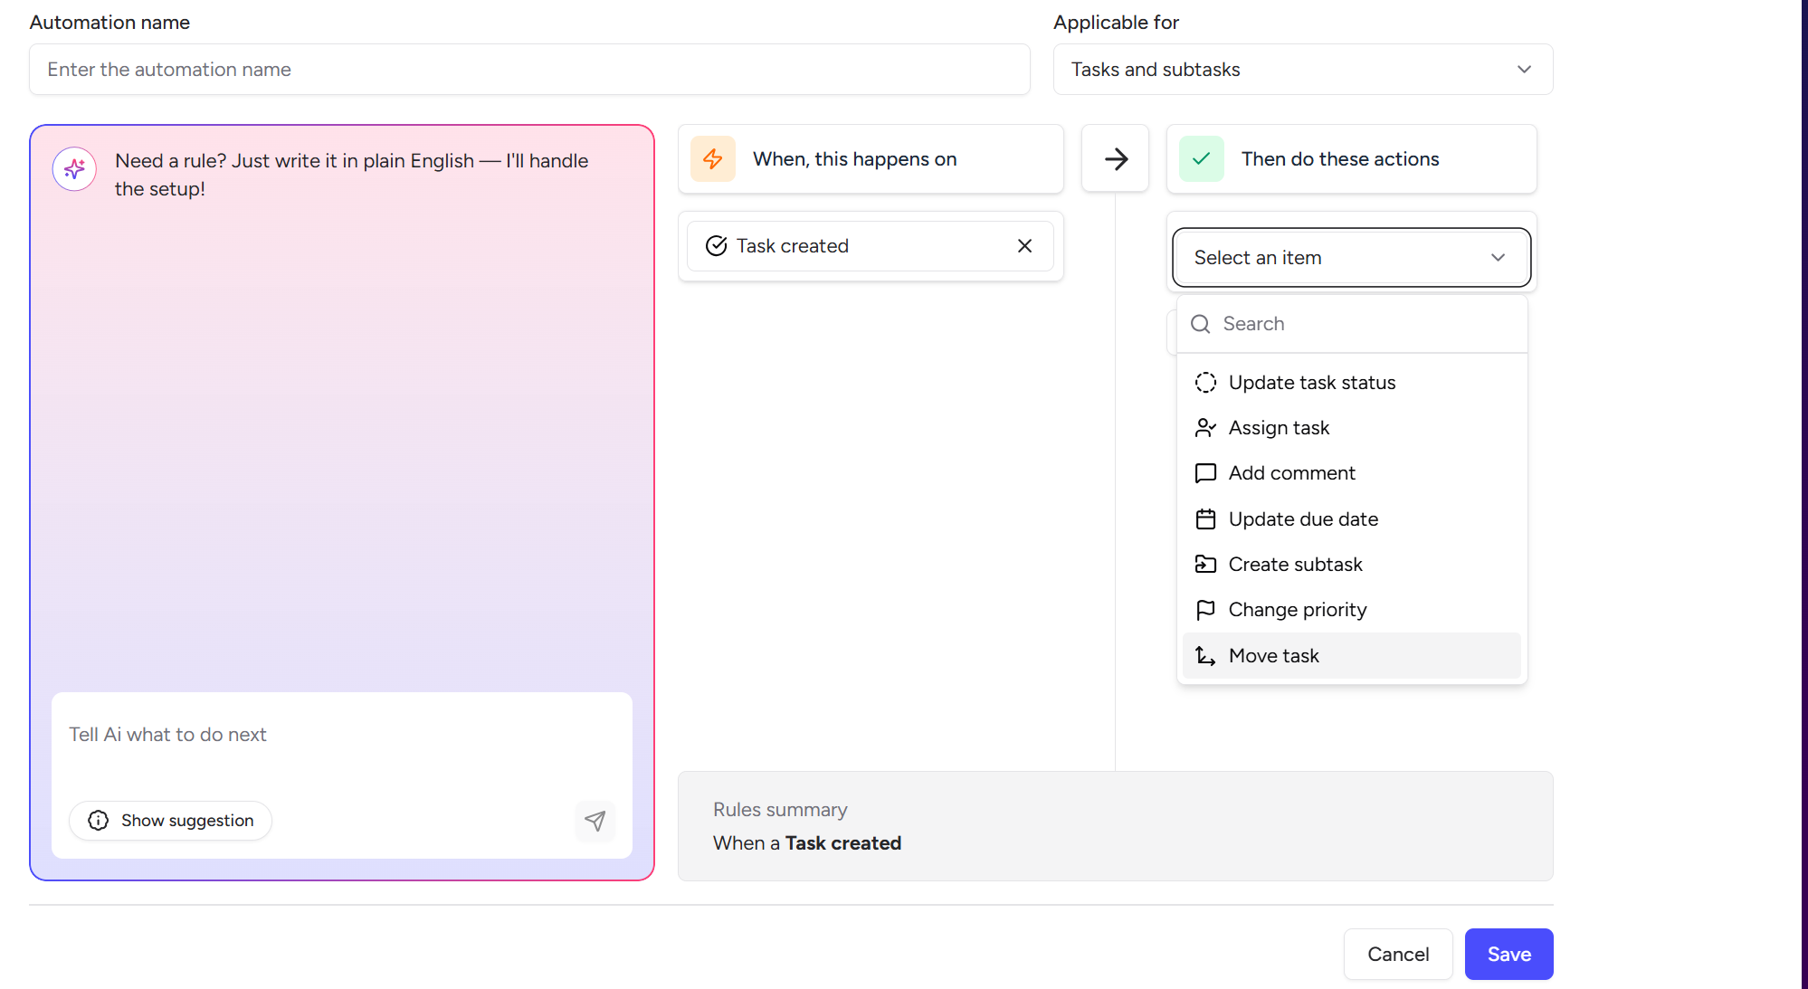Image resolution: width=1808 pixels, height=989 pixels.
Task: Click the Task created check-circle icon
Action: click(x=716, y=246)
